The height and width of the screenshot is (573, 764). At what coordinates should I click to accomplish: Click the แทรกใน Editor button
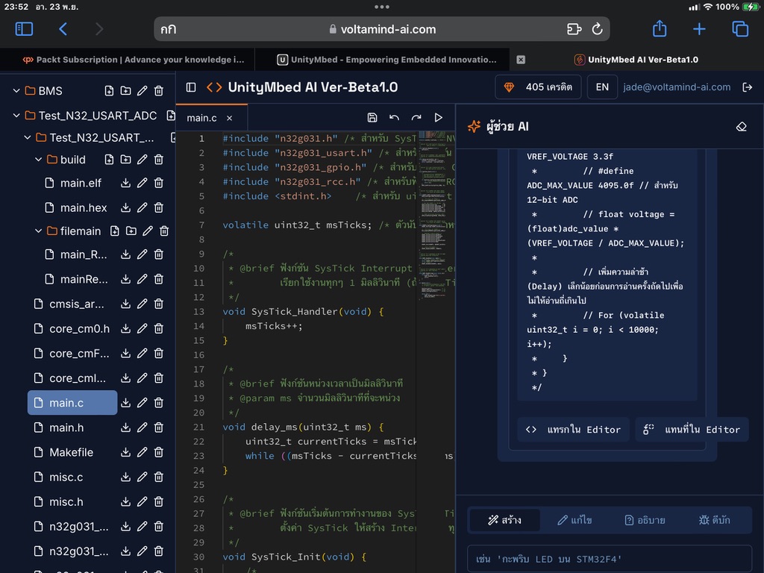click(574, 430)
